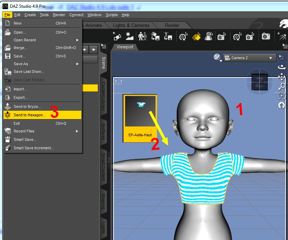This screenshot has width=288, height=240.
Task: Choose Send to Hexagon... menu entry
Action: coord(42,115)
